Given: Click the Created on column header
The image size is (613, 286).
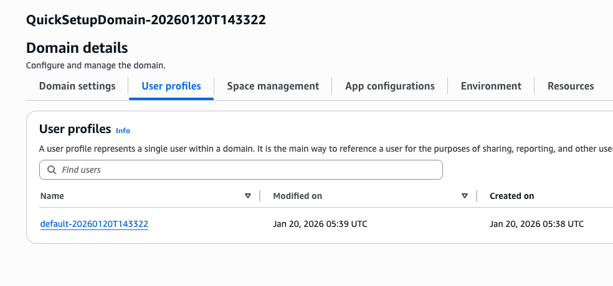Looking at the screenshot, I should tap(512, 196).
